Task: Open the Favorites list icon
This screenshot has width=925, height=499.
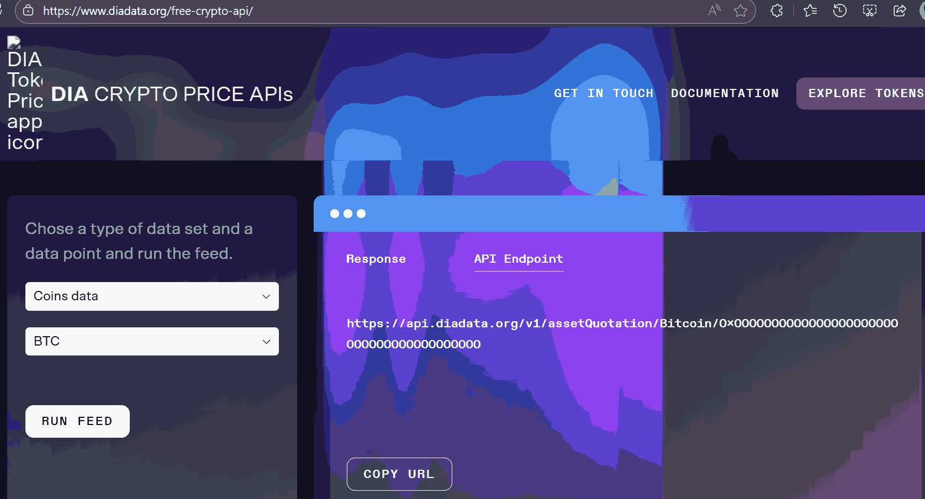Action: tap(810, 10)
